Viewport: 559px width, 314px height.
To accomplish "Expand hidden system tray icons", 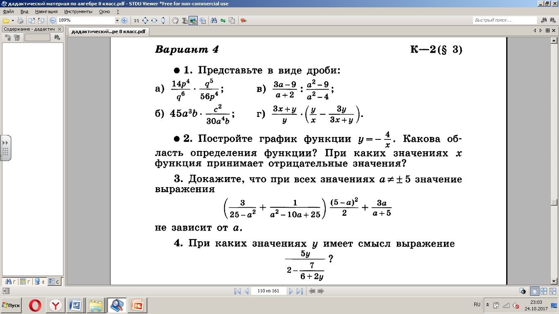I will pos(487,305).
